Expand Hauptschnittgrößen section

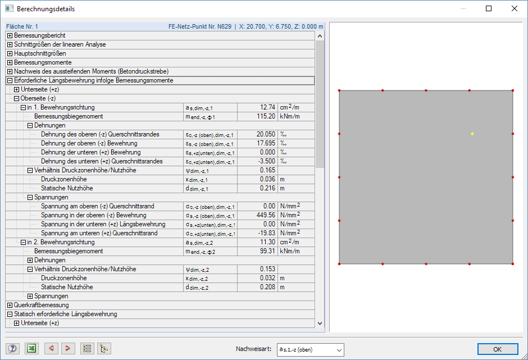coord(10,54)
